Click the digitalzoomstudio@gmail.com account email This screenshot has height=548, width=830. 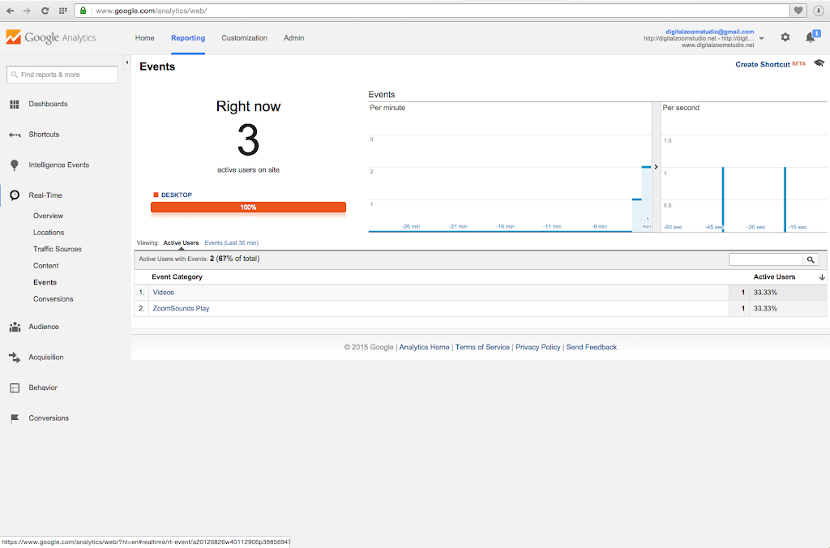(709, 32)
